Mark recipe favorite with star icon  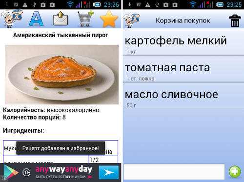click(x=109, y=19)
